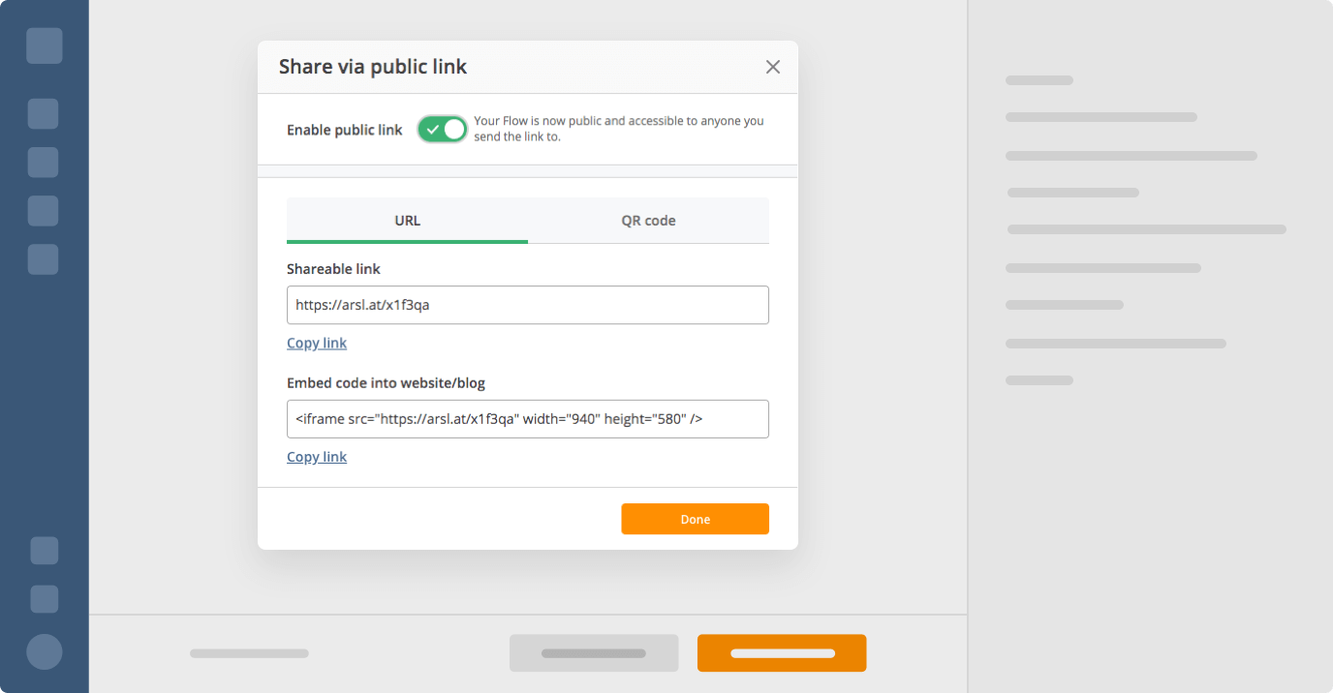Close the Share via public link dialog
1333x693 pixels.
click(772, 67)
